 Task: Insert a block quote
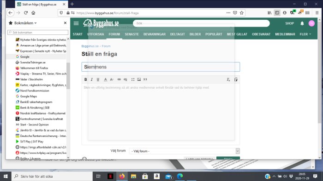145,79
